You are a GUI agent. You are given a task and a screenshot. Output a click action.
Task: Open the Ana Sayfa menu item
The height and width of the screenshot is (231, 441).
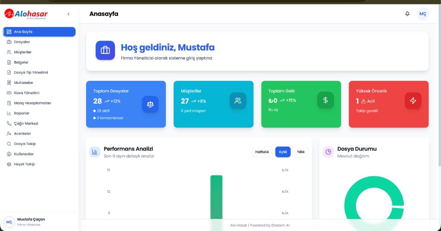(39, 32)
